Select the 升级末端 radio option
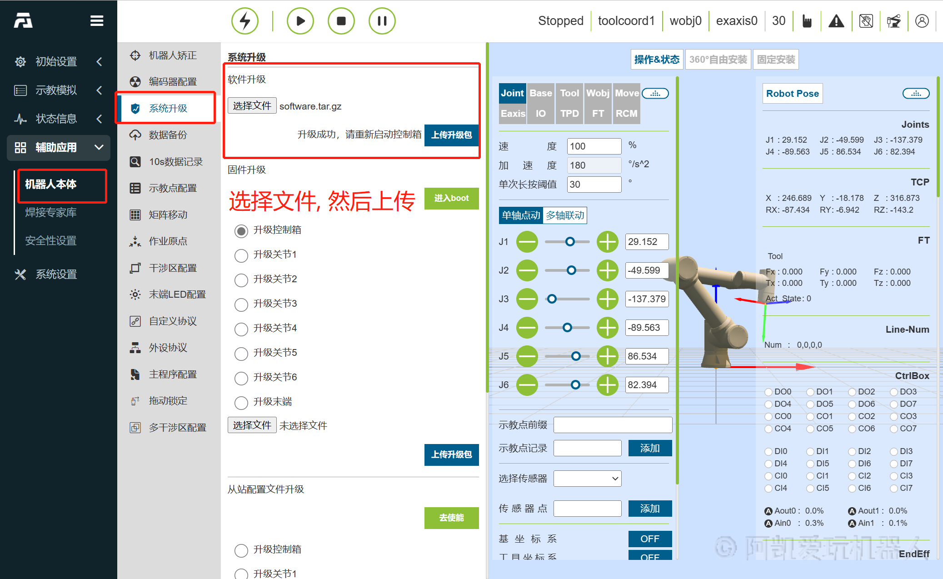 click(x=241, y=402)
